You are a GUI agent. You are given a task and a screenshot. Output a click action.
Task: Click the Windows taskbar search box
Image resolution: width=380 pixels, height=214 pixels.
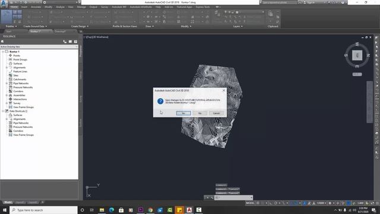point(43,210)
